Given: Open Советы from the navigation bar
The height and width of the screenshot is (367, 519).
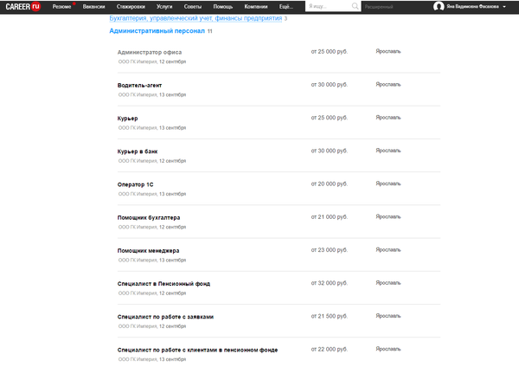Looking at the screenshot, I should click(194, 6).
